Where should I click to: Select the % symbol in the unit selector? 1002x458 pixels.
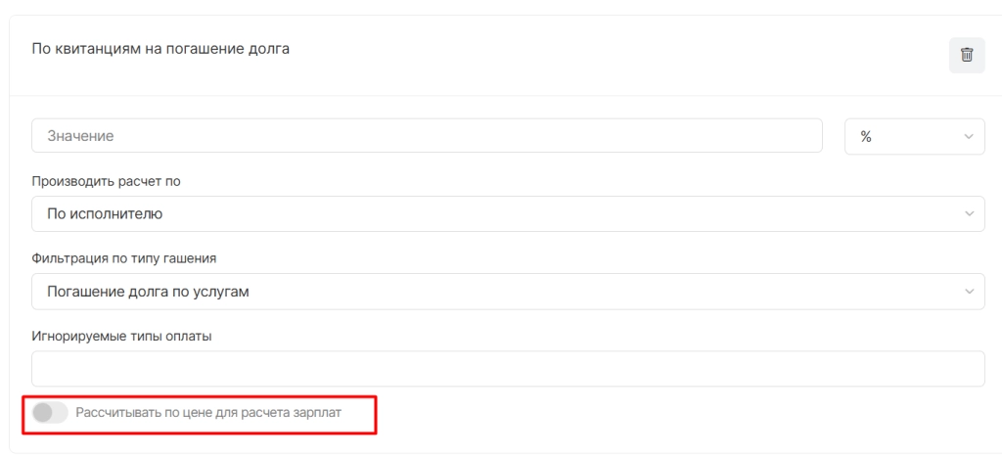[x=866, y=137]
